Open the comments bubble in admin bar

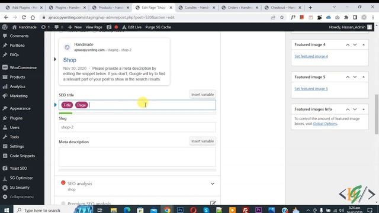coord(59,27)
